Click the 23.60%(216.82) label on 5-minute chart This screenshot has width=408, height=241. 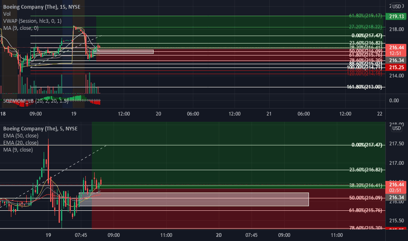(366, 170)
